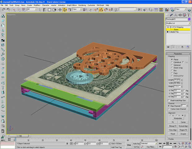
Task: Click the Pin Stack icon
Action: 168,47
